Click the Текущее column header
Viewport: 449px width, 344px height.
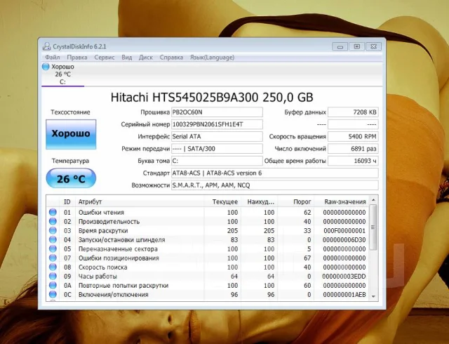[x=222, y=201]
